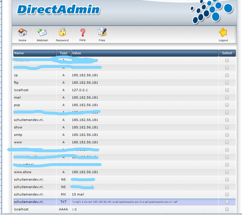Click the v=spf1 TXT record value
This screenshot has height=215, width=242.
pyautogui.click(x=125, y=202)
